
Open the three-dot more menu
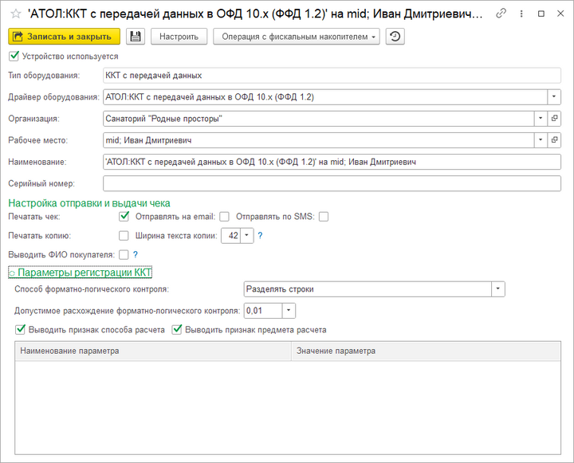coord(521,14)
